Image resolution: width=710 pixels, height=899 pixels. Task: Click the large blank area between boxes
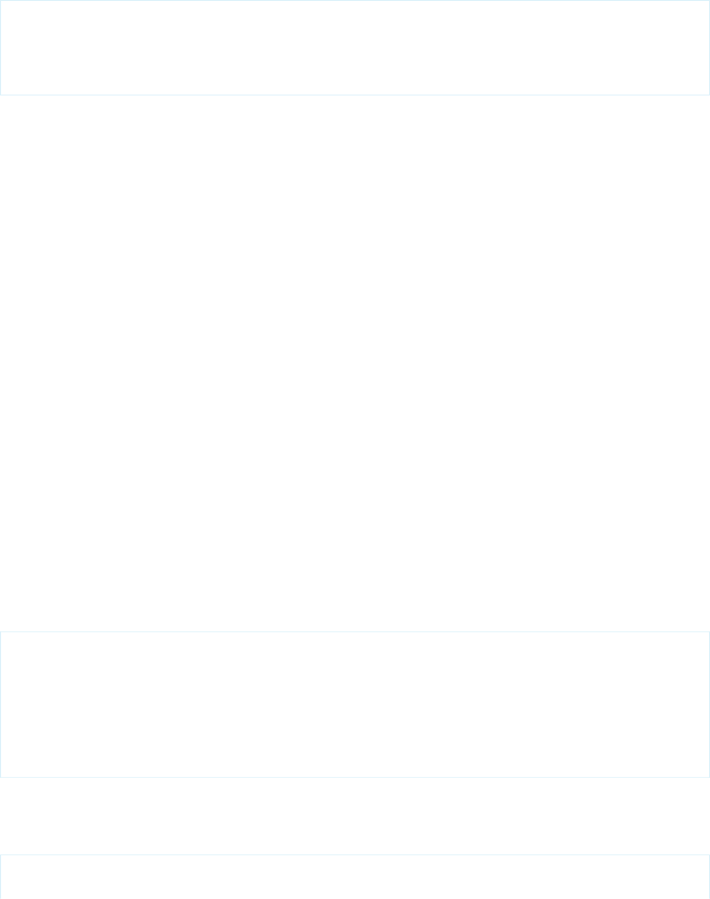coord(355,363)
